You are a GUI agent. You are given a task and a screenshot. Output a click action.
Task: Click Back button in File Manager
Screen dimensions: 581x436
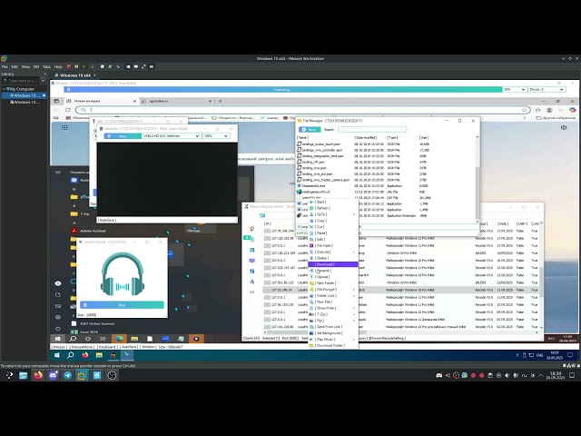[310, 129]
